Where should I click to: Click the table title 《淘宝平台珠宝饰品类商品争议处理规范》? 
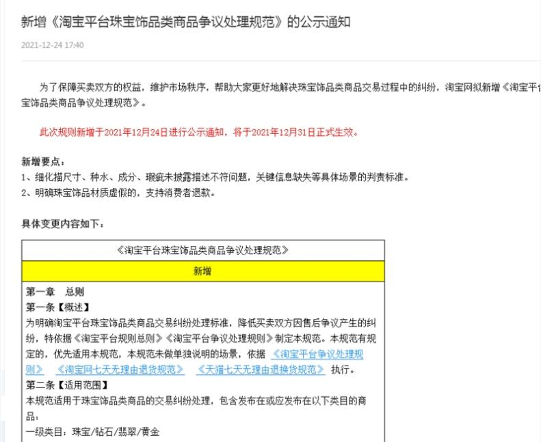coord(202,250)
